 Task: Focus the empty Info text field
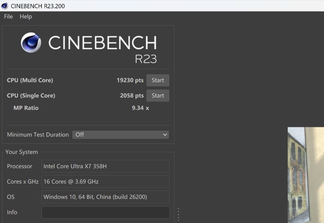pyautogui.click(x=106, y=212)
